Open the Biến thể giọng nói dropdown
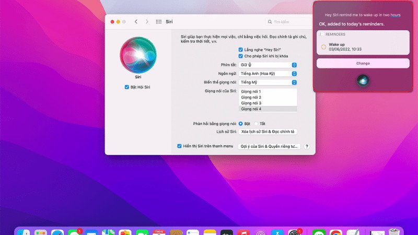Screen dimensions: 418x235 click(x=268, y=83)
